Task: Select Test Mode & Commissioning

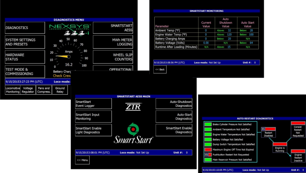Action: click(x=25, y=71)
